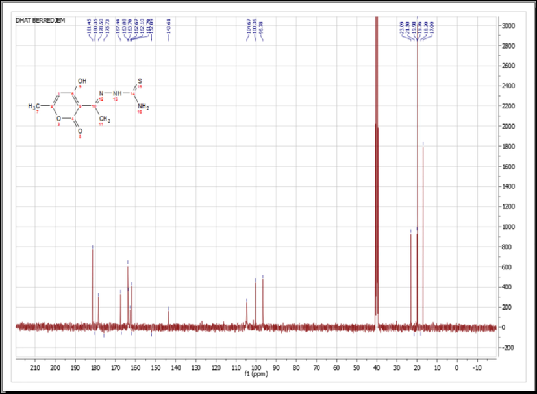Screen dimensions: 537x394
Task: Click the NH atom numbered 13
Action: (117, 93)
